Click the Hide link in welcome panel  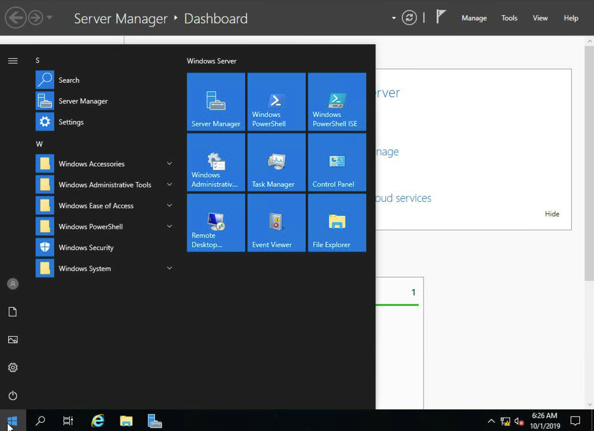click(551, 214)
